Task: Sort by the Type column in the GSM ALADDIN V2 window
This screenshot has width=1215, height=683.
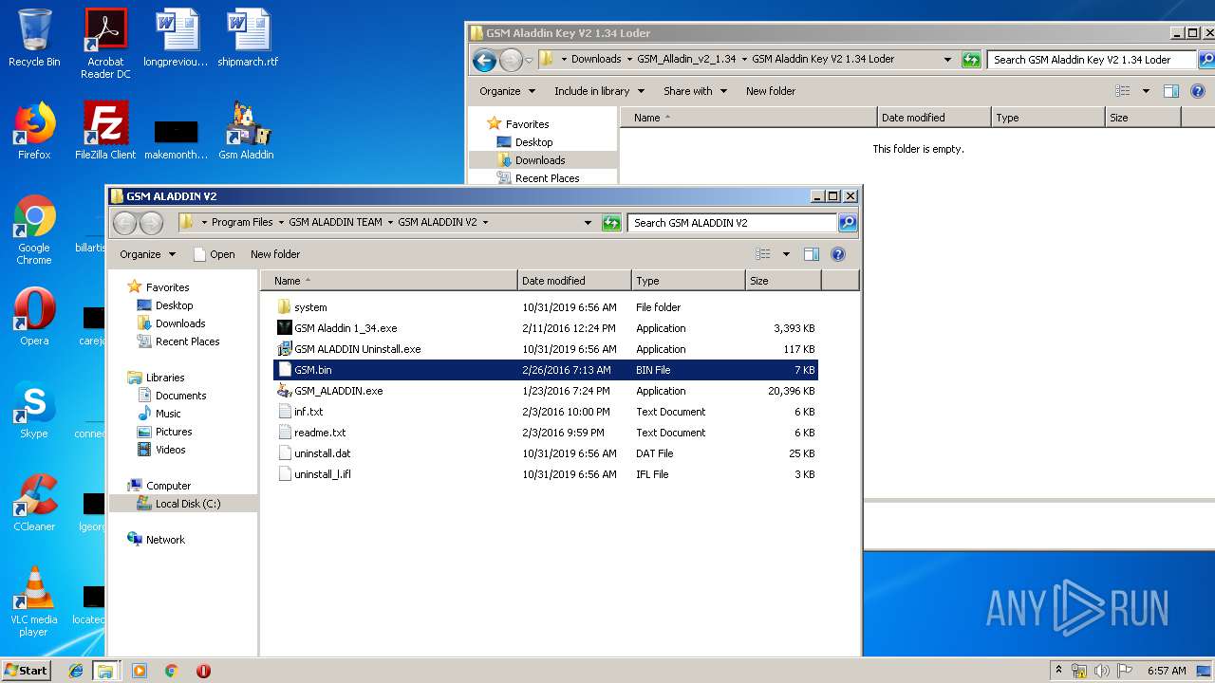Action: click(688, 281)
